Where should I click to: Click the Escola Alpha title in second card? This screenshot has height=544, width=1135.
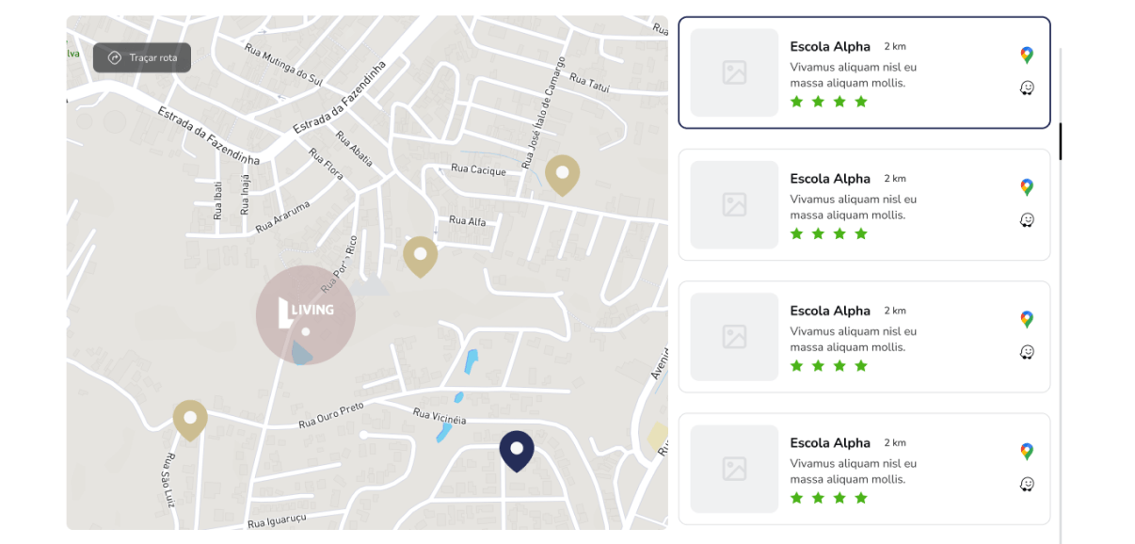[830, 179]
